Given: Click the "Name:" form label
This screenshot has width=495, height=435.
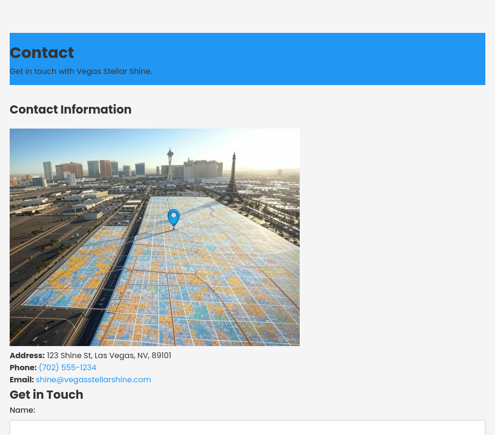Looking at the screenshot, I should click(22, 410).
